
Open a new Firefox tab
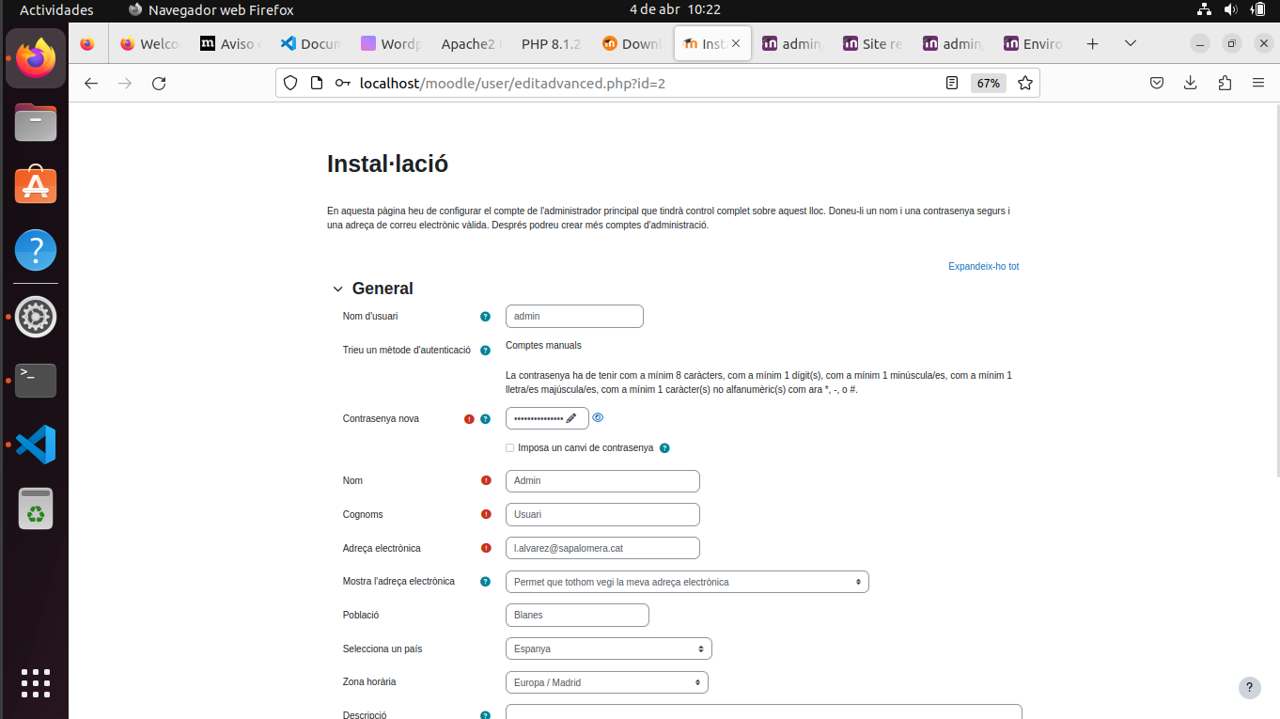pos(1092,43)
